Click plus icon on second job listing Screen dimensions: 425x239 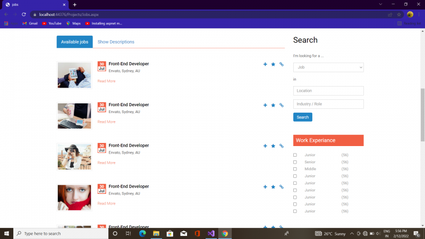click(265, 105)
